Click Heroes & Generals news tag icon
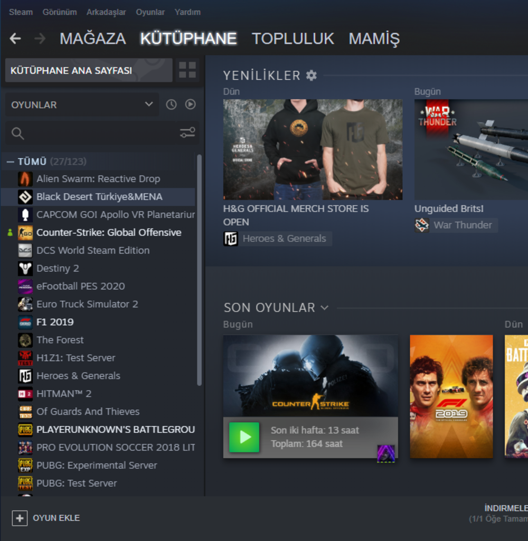 point(231,239)
